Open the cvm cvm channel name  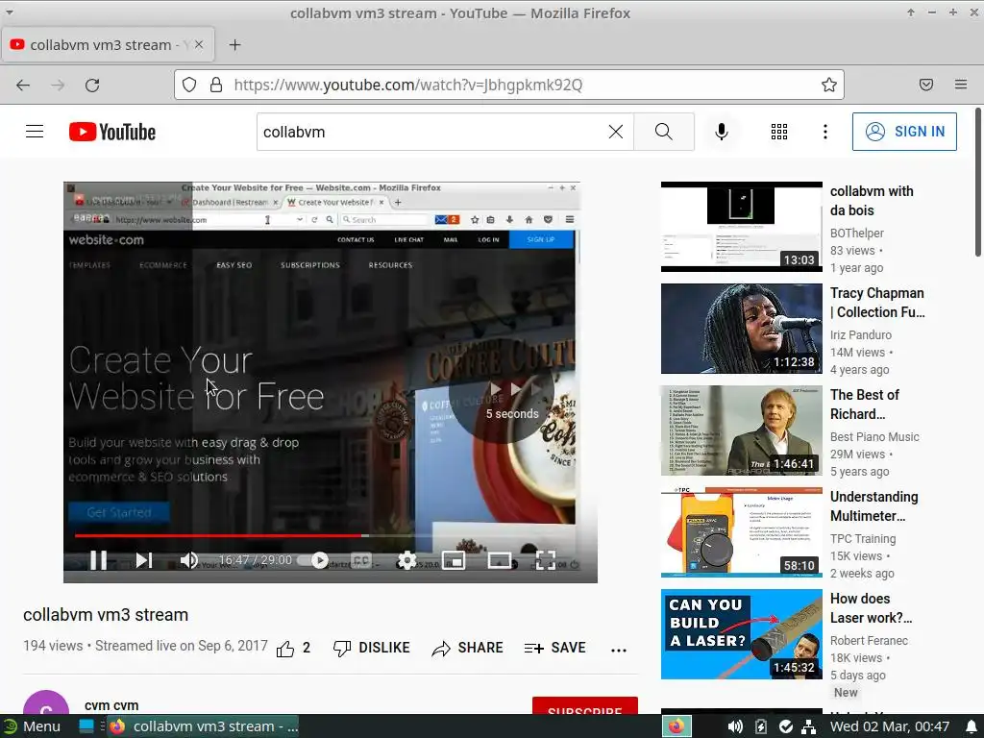pyautogui.click(x=111, y=705)
